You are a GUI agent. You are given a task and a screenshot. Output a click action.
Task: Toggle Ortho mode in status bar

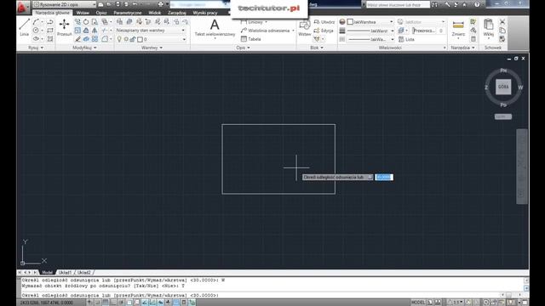113,303
